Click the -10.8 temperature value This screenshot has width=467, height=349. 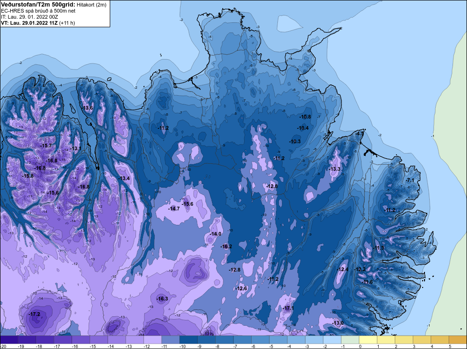pos(305,117)
